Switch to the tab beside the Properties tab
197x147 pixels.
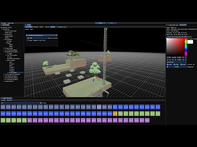(183, 25)
